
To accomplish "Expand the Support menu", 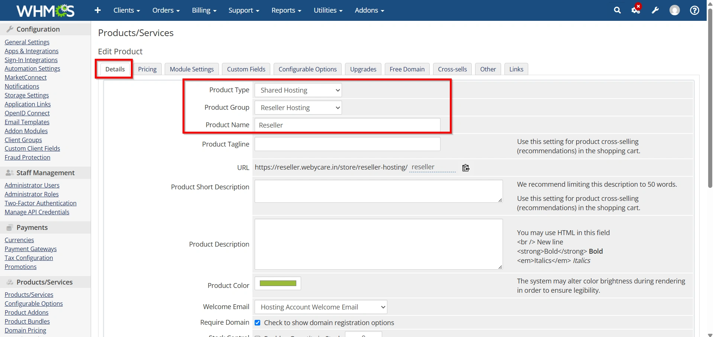I will 244,10.
